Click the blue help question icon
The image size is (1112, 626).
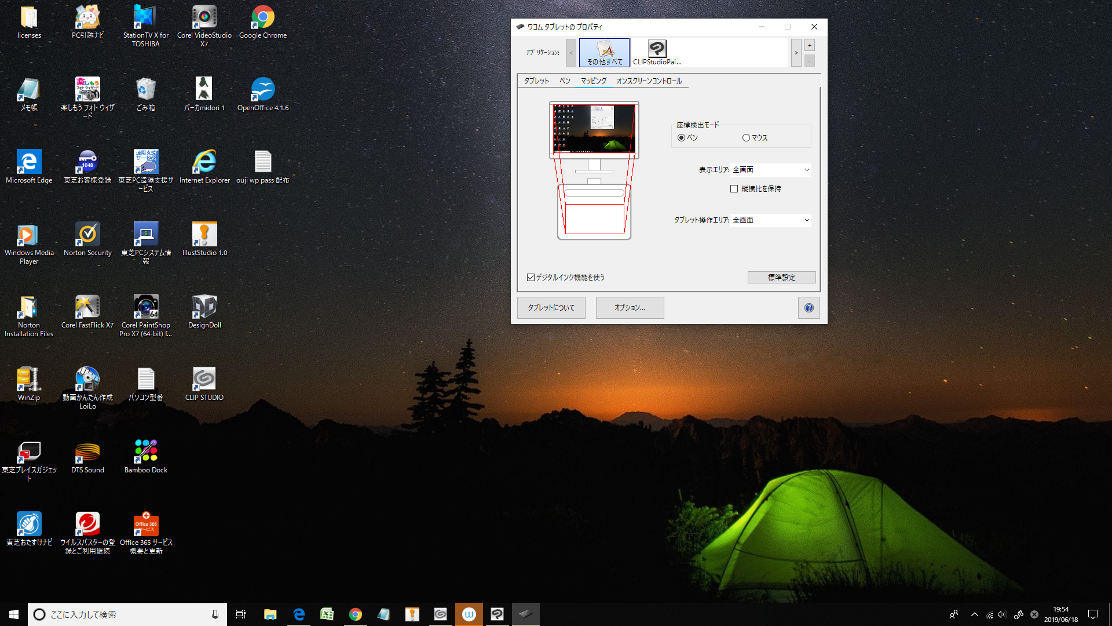[x=809, y=308]
